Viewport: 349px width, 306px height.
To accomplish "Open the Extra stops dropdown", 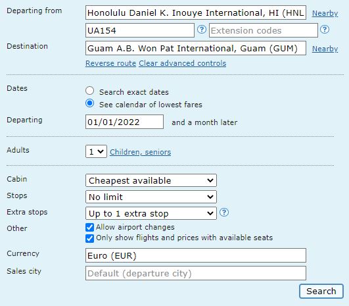I will (x=151, y=213).
